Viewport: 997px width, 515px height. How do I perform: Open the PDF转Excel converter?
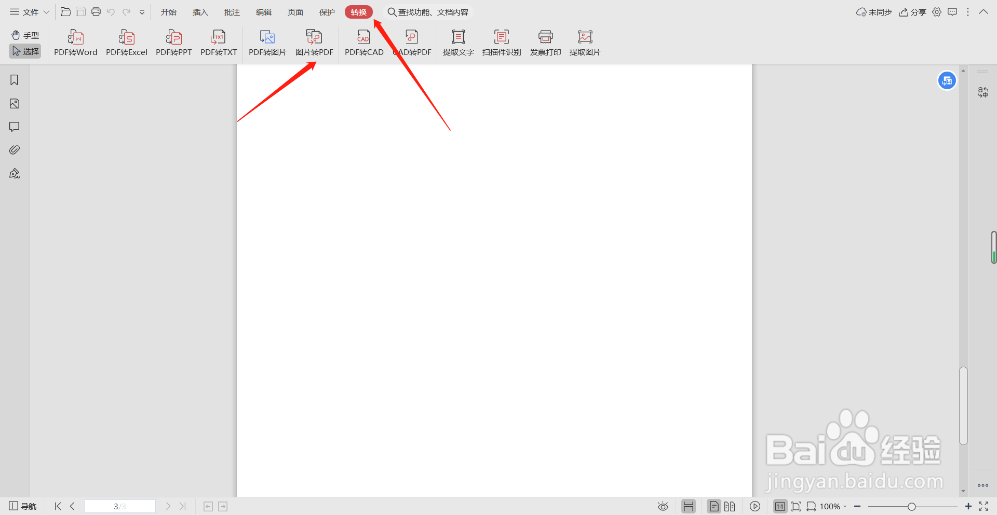127,43
